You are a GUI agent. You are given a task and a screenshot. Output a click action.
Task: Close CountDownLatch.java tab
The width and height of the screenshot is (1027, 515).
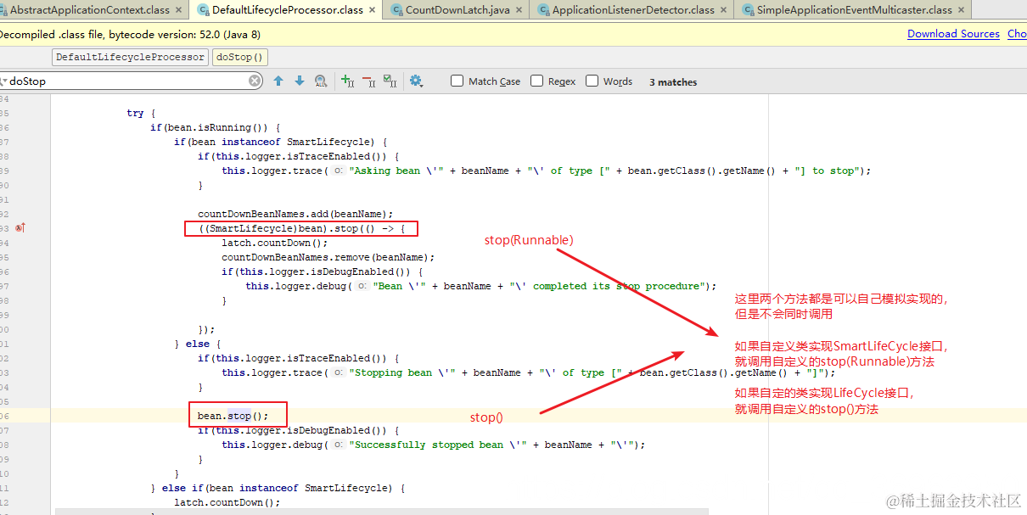click(519, 10)
